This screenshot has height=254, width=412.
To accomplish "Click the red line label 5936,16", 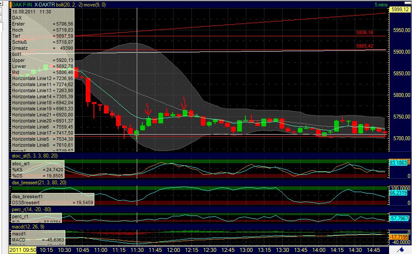I will [365, 32].
